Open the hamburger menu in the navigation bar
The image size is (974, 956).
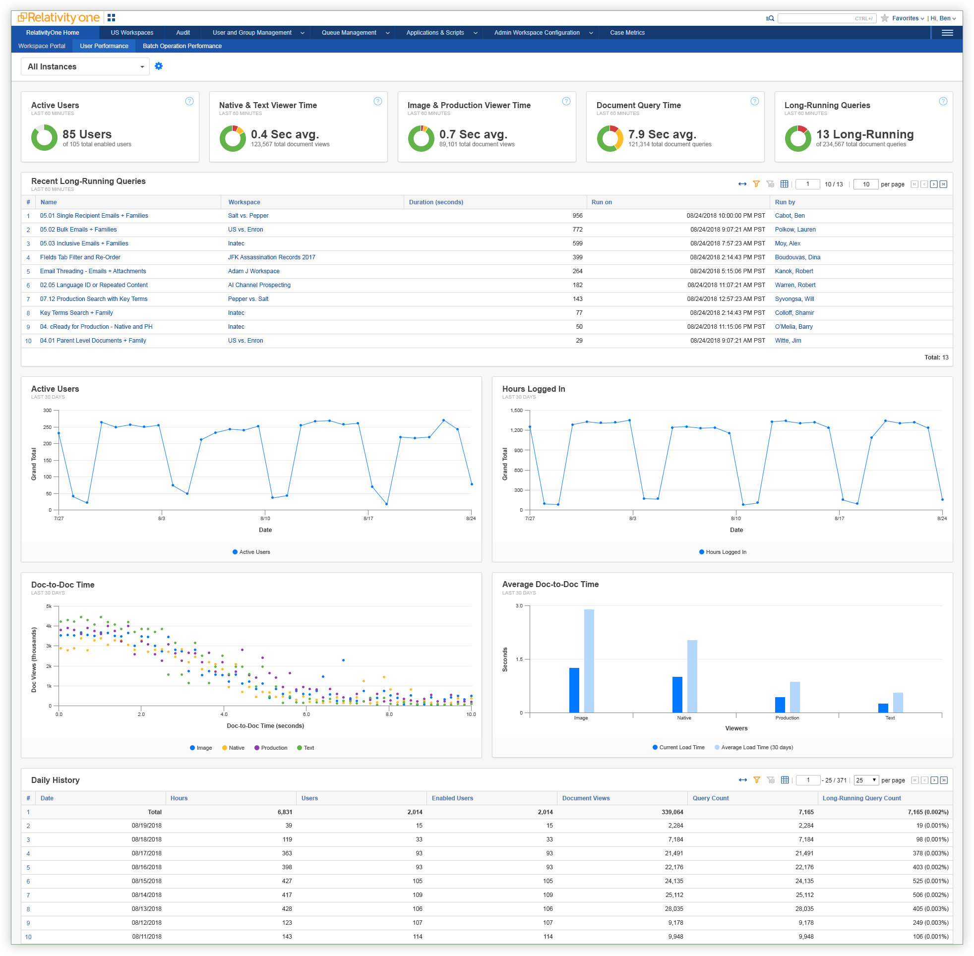tap(947, 33)
